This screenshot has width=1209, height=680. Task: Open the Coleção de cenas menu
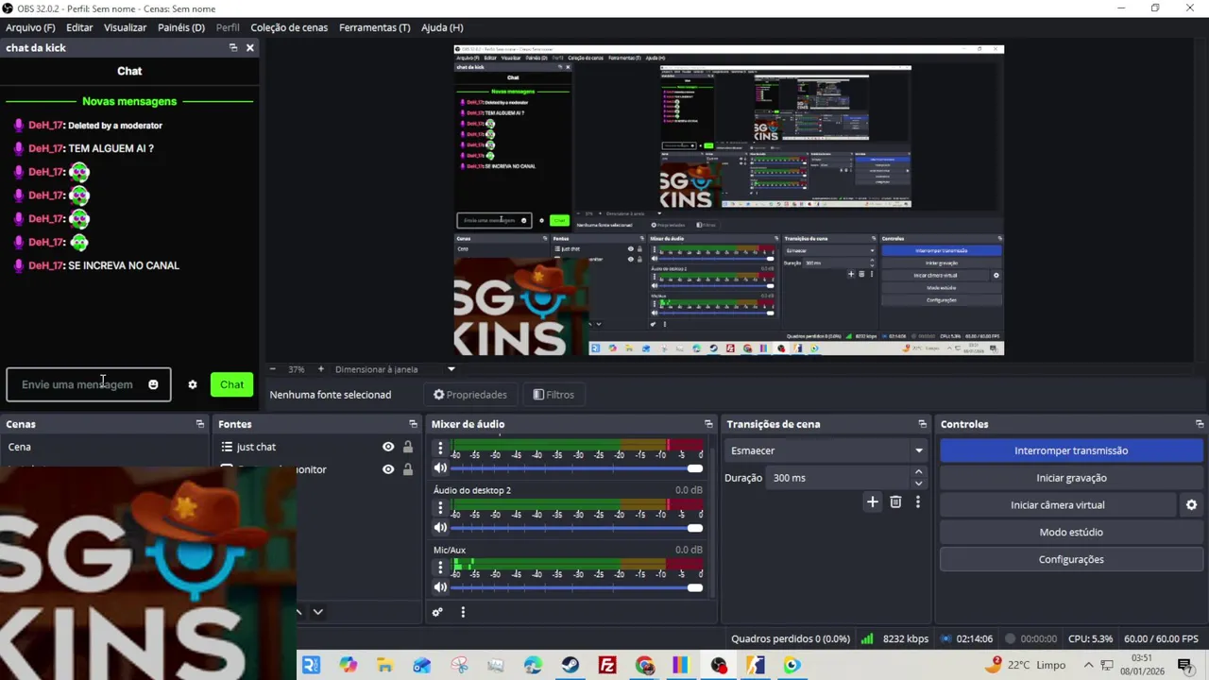click(x=289, y=27)
